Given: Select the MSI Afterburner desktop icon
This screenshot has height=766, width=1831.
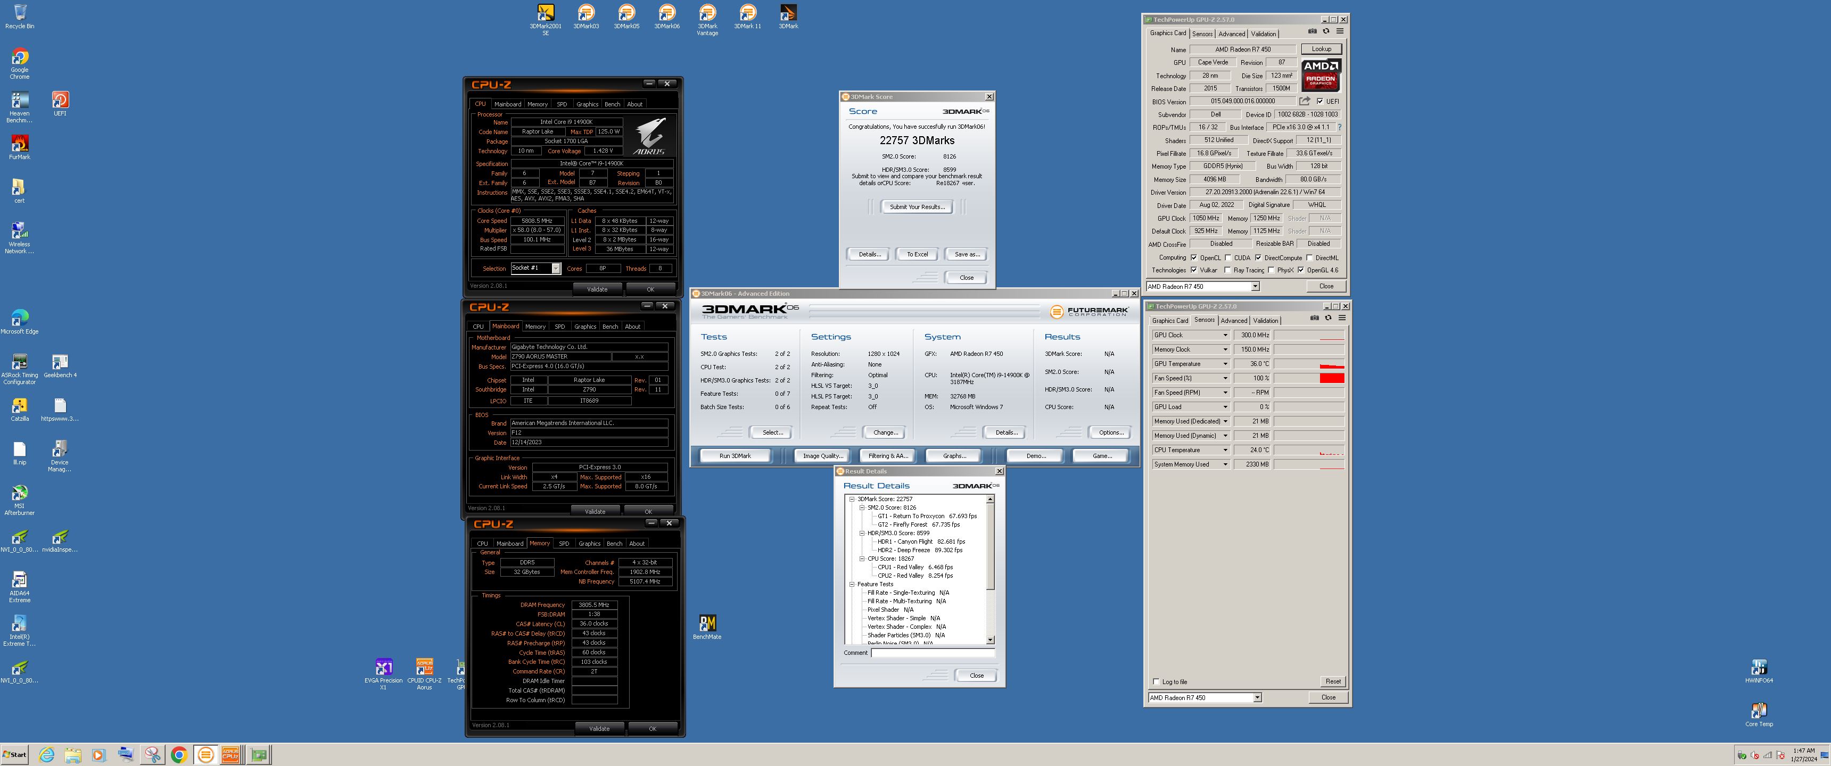Looking at the screenshot, I should point(19,500).
